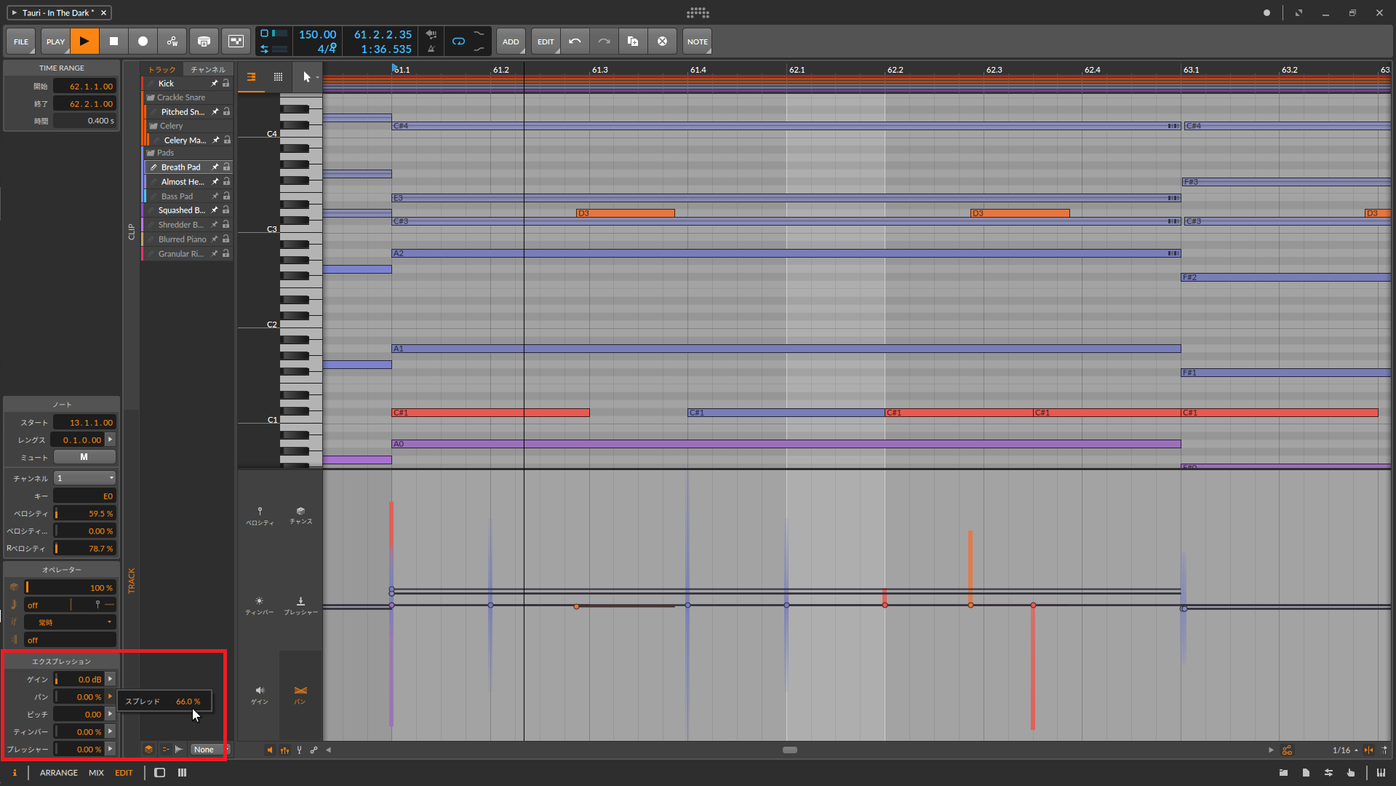This screenshot has height=786, width=1396.
Task: Expand the ティンバー expression arrow
Action: 111,731
